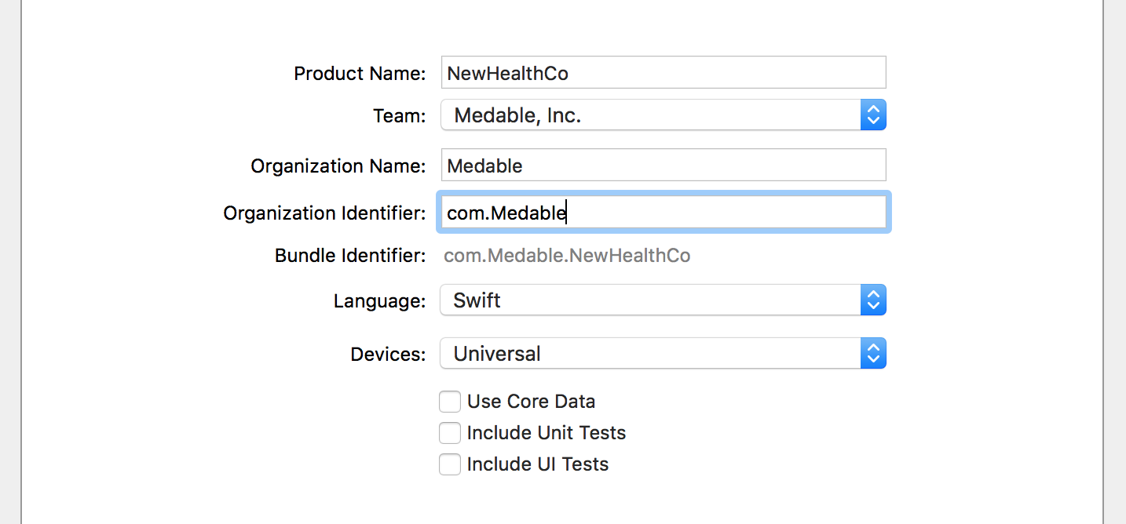Open the Team dropdown showing Medable, Inc.
Viewport: 1126px width, 524px height.
point(650,115)
